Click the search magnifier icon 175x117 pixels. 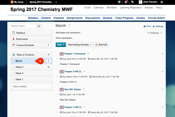click(x=39, y=26)
